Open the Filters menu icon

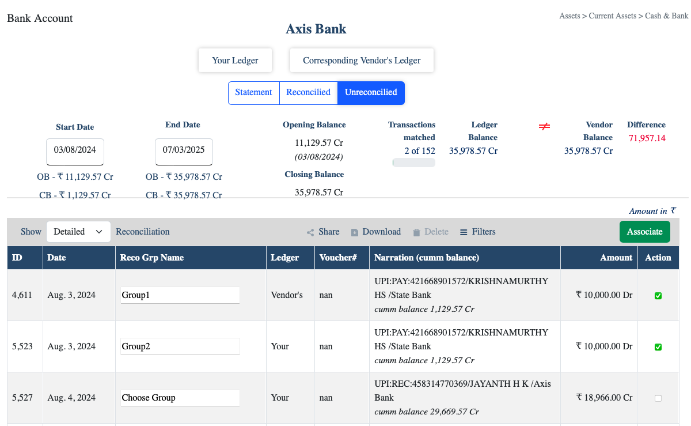point(464,232)
